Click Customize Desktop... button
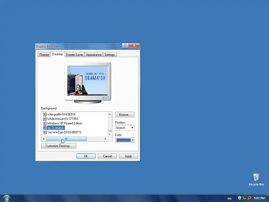Screen dimensions: 269x202 tap(59, 146)
